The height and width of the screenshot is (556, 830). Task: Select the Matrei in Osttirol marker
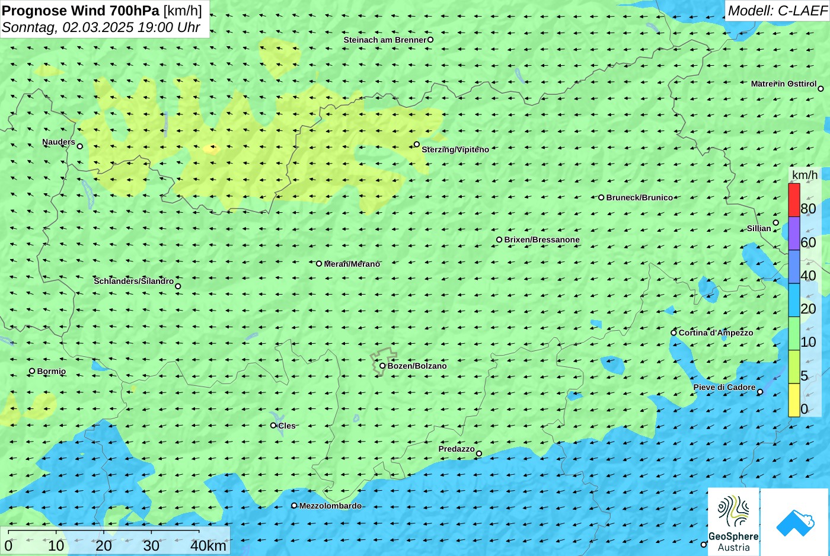821,88
